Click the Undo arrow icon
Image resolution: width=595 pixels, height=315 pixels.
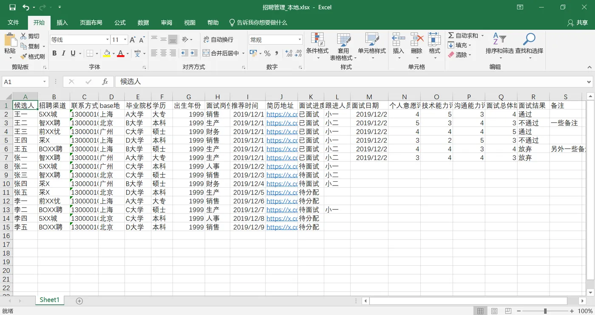[25, 7]
